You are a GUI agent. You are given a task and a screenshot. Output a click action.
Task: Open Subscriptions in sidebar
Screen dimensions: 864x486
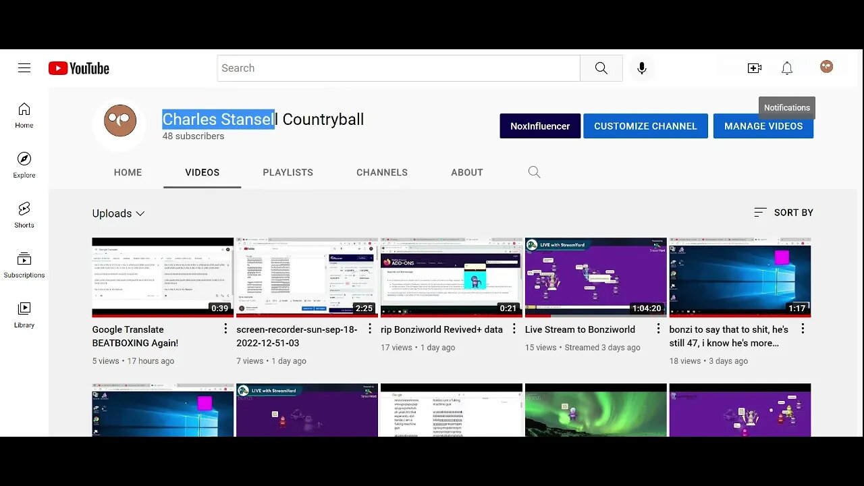point(24,265)
